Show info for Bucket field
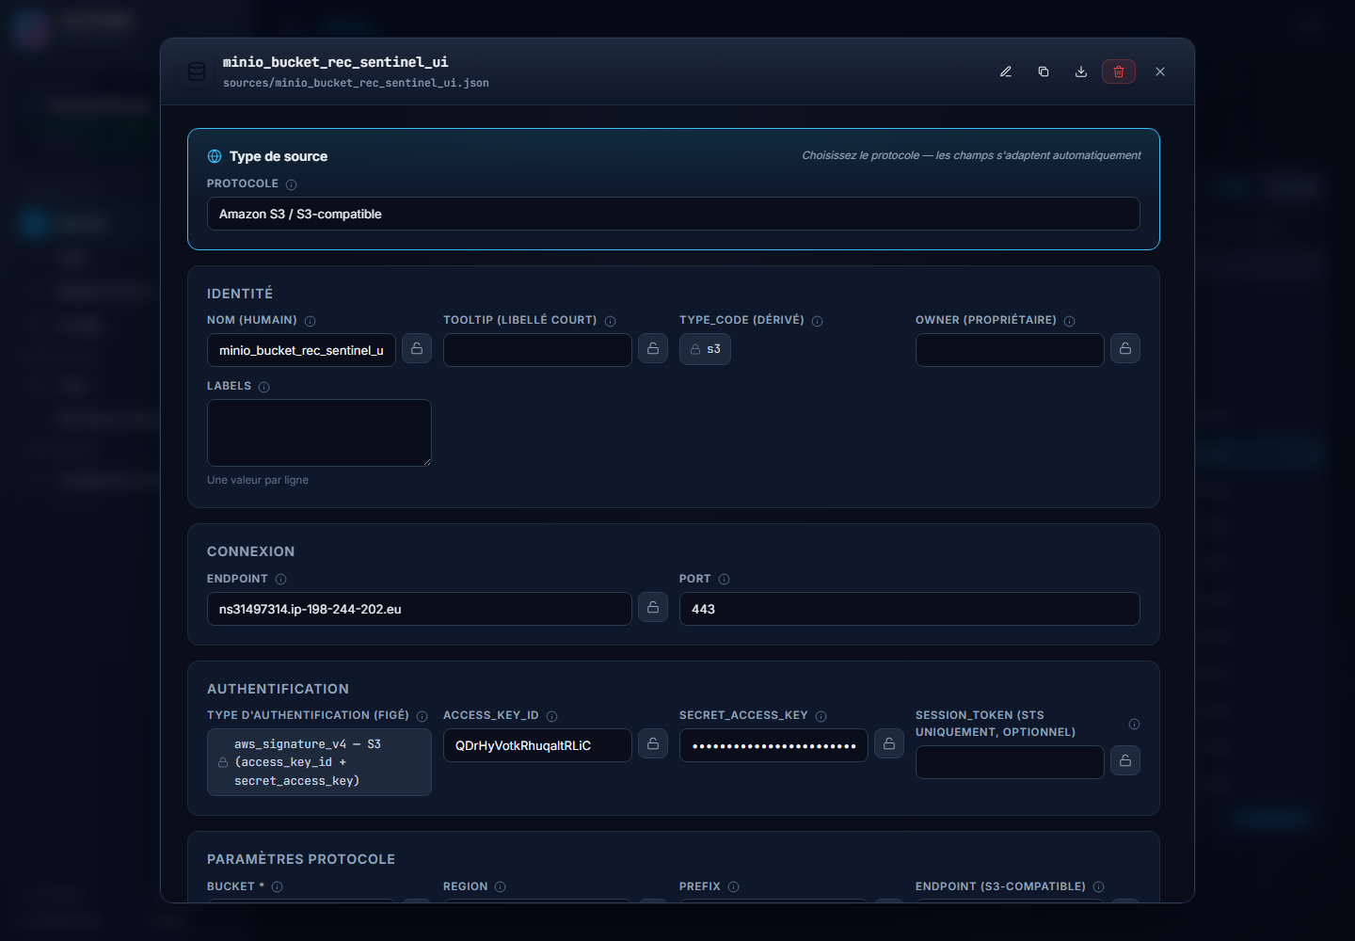Screen dimensions: 1355x941 [x=277, y=886]
